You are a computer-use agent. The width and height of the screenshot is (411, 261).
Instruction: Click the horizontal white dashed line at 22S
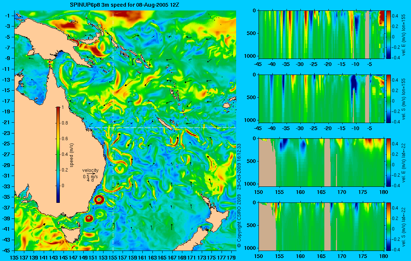pos(161,128)
